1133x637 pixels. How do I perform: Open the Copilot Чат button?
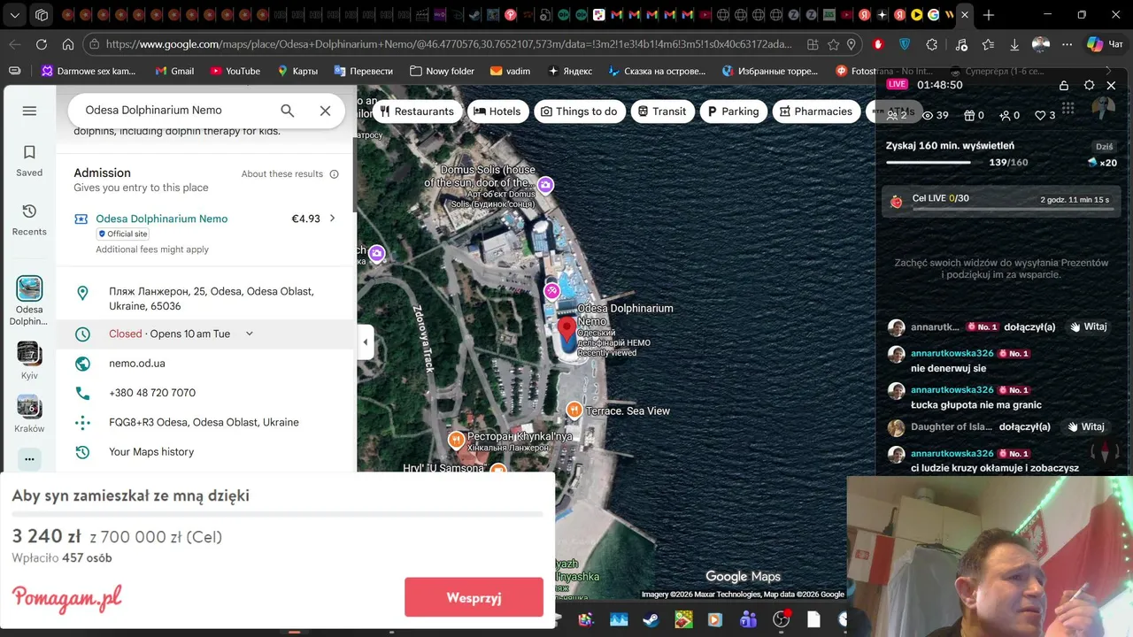(x=1105, y=44)
